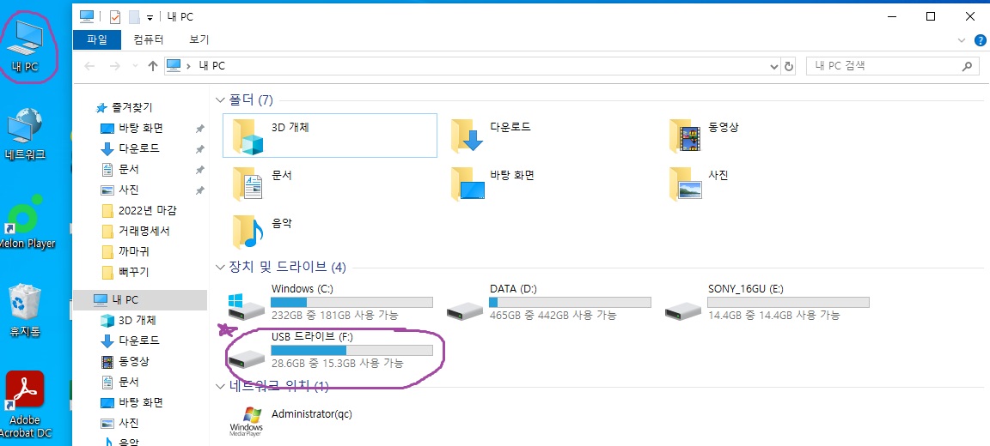Select the SONY_16GU (E:) drive
This screenshot has height=446, width=990.
tap(767, 303)
